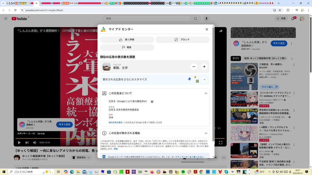
Task: Decrease ads for 書籍、文学 topic
Action: tap(194, 67)
